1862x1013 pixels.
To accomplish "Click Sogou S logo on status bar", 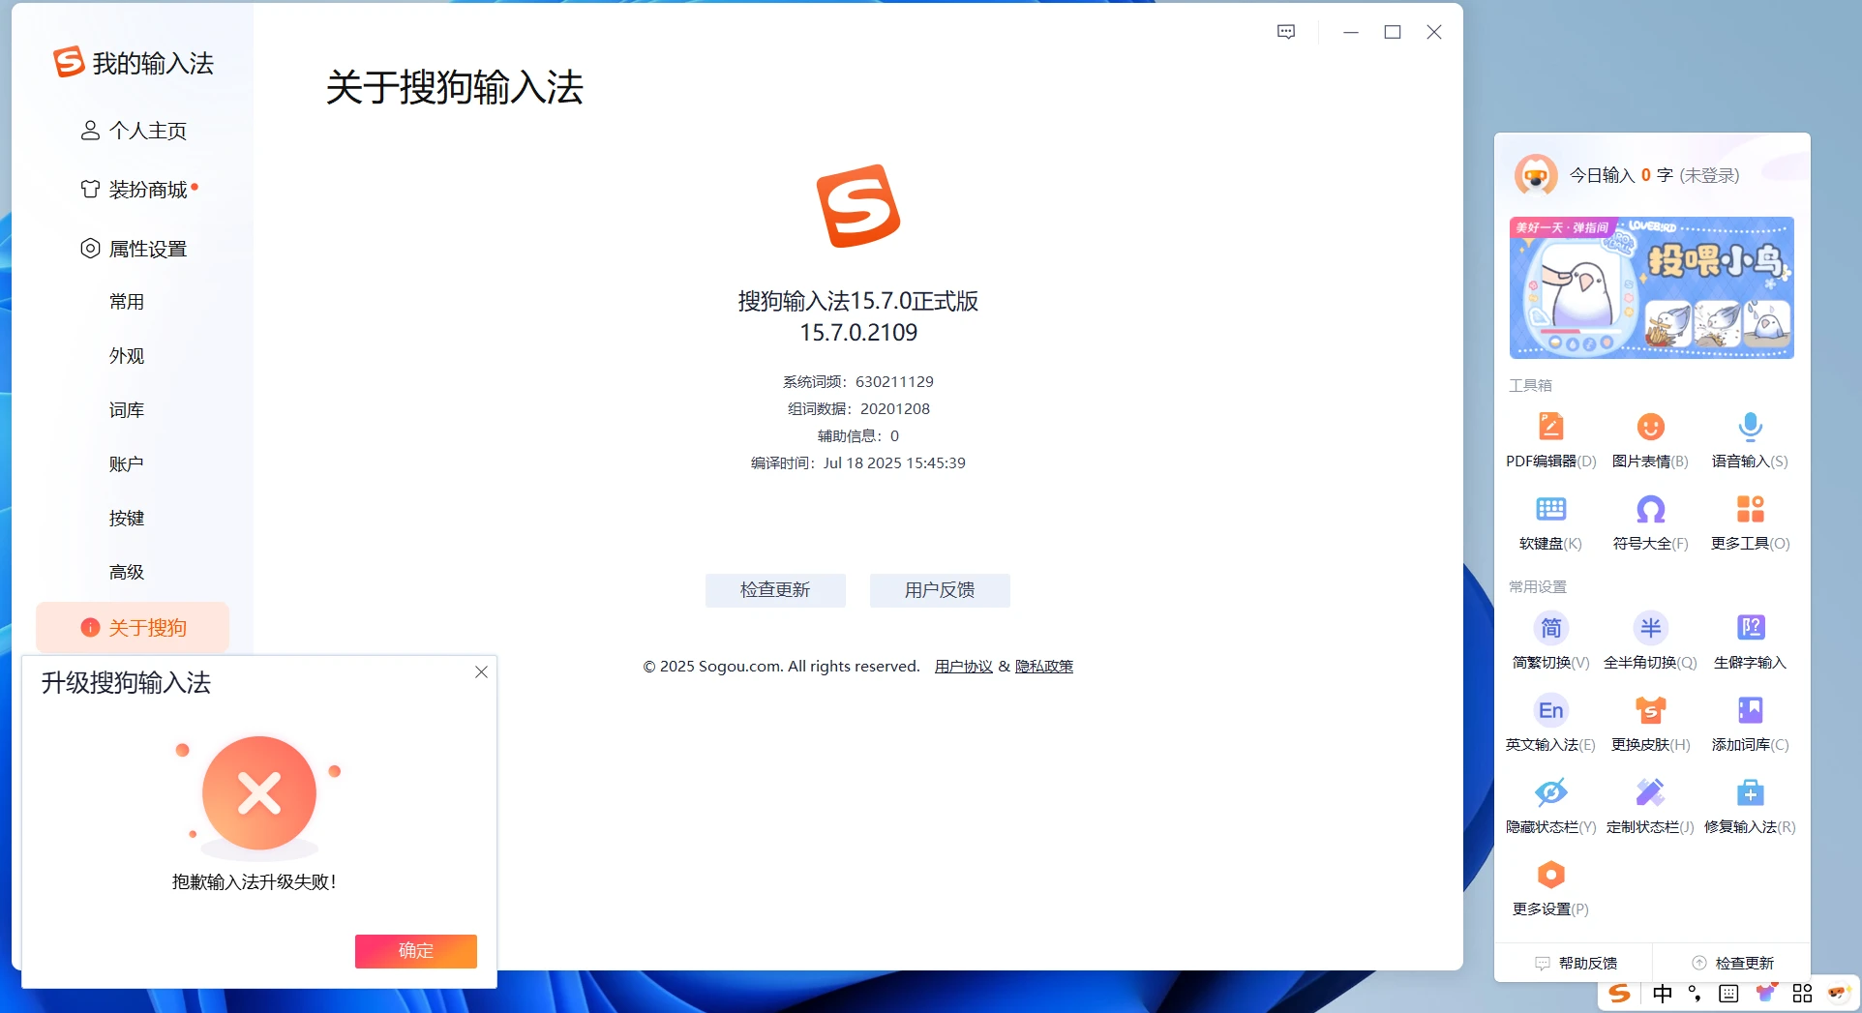I will pyautogui.click(x=1619, y=994).
